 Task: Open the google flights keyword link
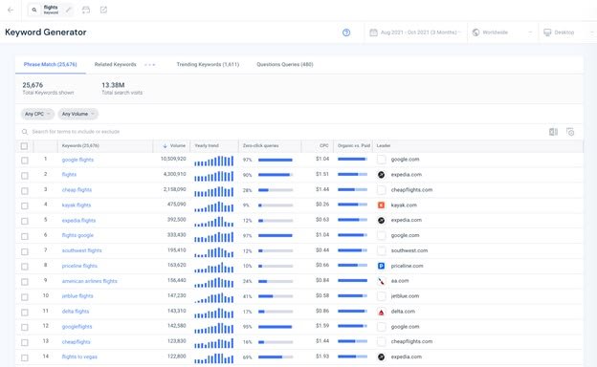77,160
